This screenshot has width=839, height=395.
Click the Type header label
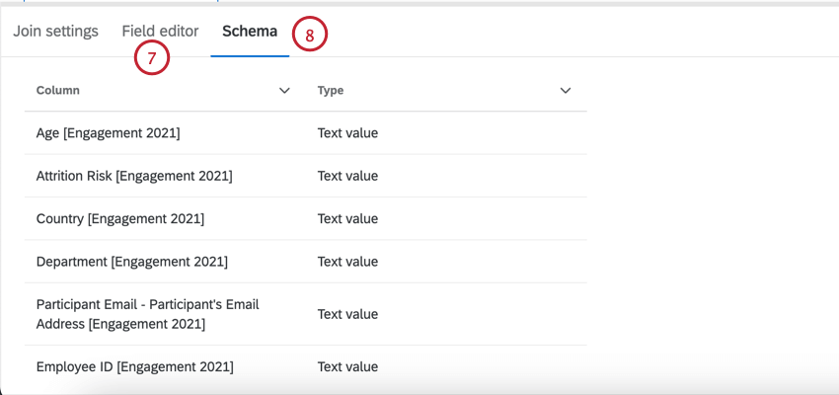[x=331, y=91]
